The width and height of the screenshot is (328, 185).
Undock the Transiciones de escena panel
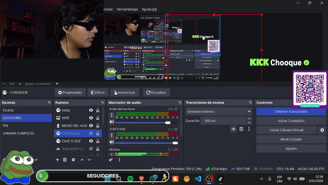[250, 103]
